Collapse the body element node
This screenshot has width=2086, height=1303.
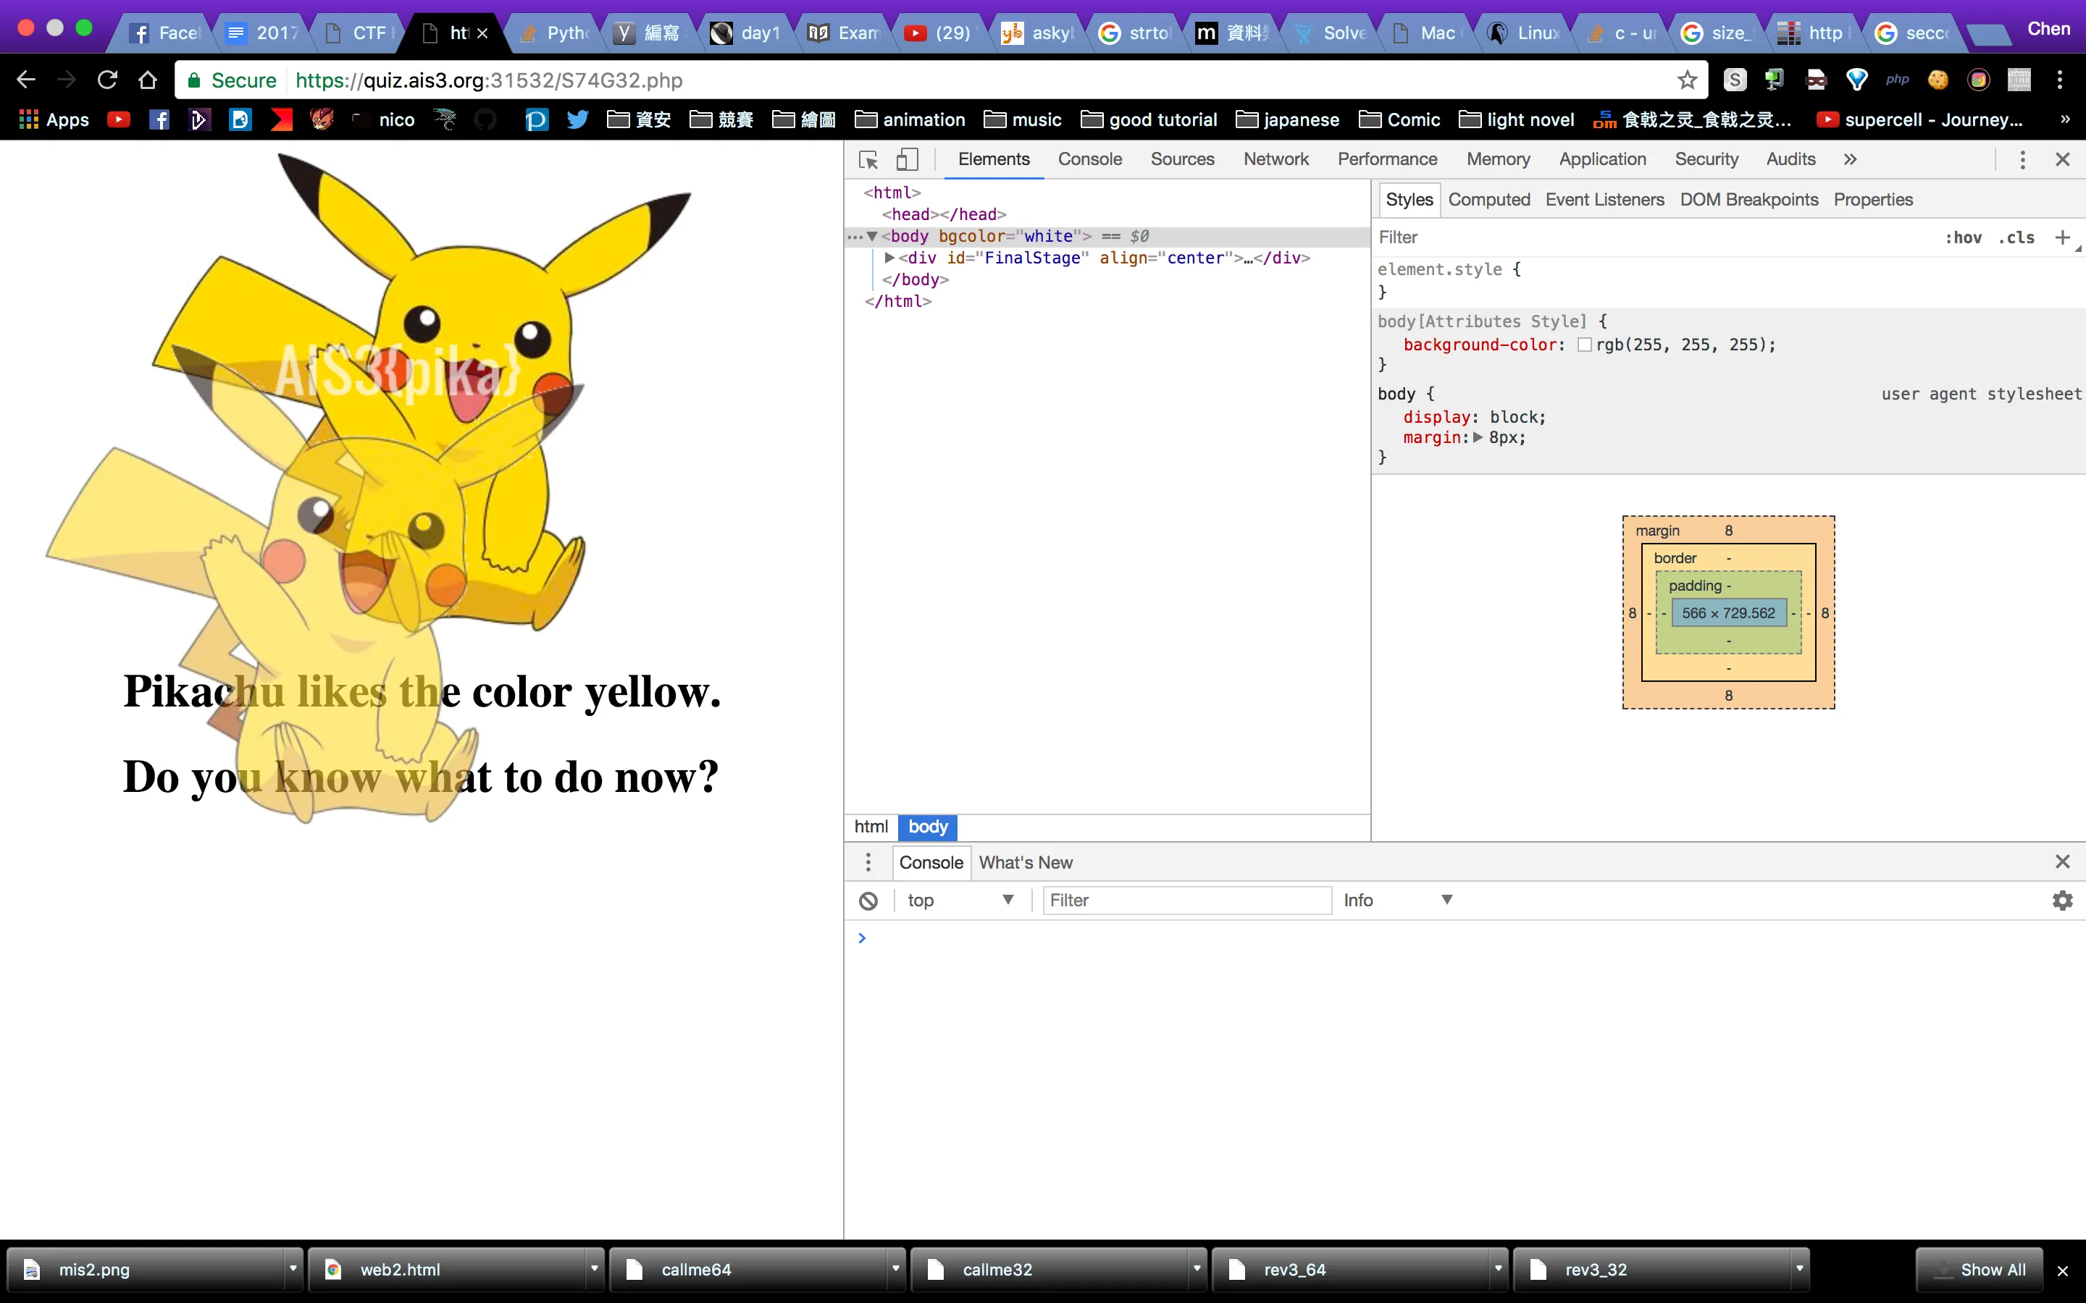[x=872, y=236]
